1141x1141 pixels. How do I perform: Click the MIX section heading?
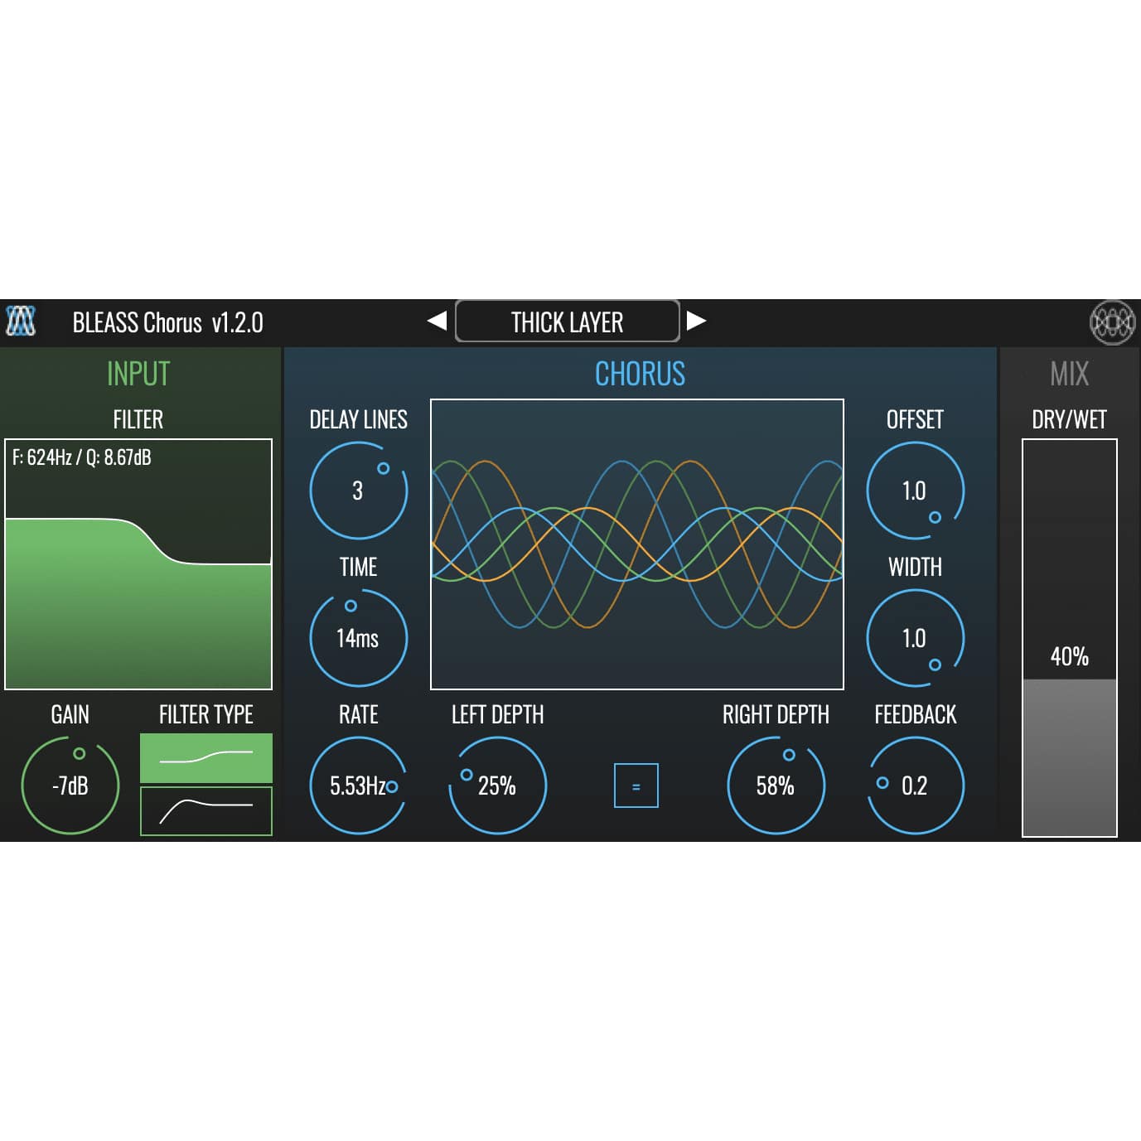[1070, 374]
